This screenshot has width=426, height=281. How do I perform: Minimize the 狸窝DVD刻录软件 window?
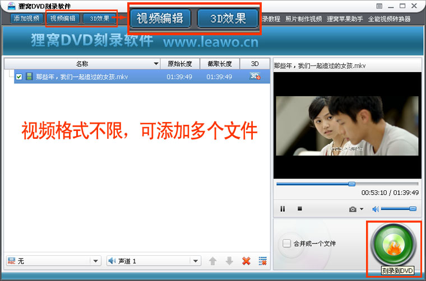click(x=391, y=6)
